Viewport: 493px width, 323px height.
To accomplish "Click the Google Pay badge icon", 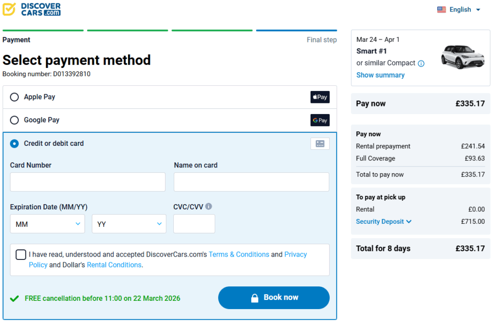I will [320, 120].
